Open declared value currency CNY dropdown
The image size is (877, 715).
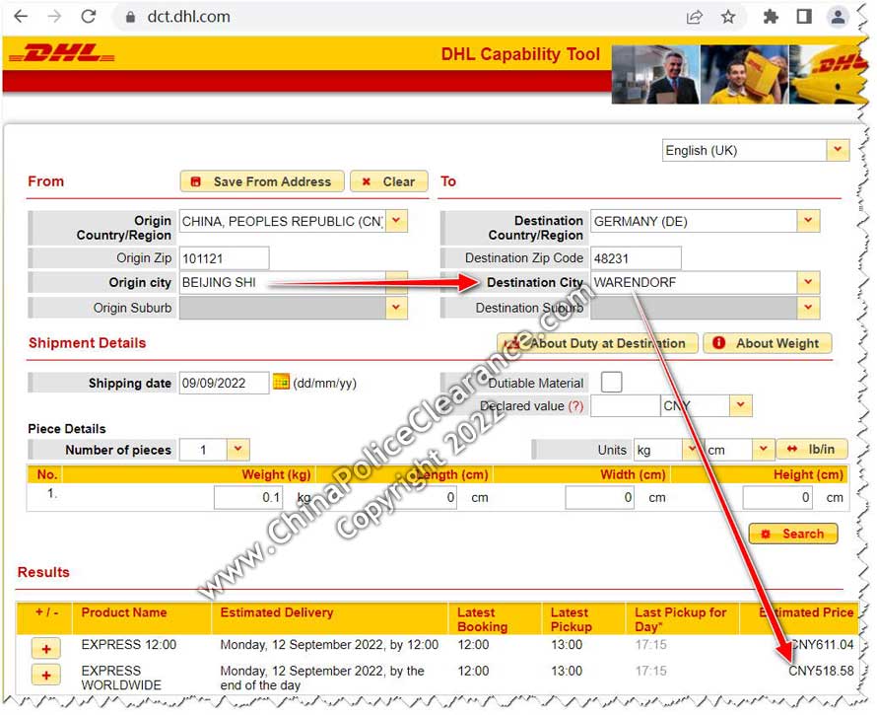[741, 405]
